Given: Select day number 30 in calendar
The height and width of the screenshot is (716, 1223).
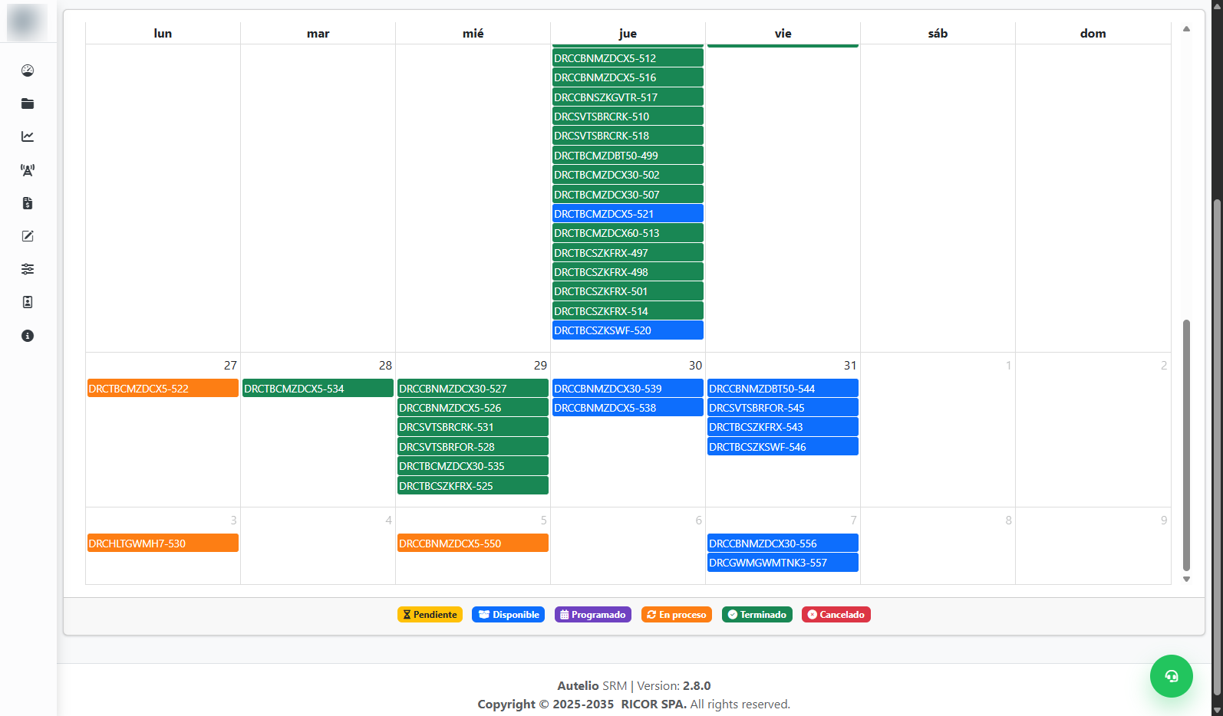Looking at the screenshot, I should (695, 366).
